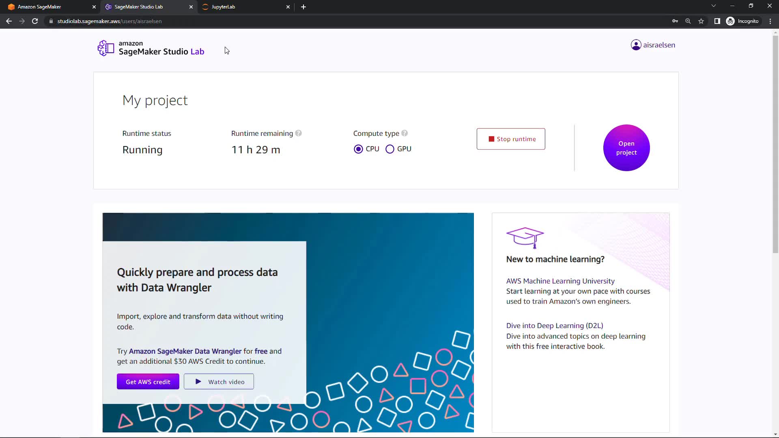The image size is (779, 438).
Task: Click the browser zoom magnifier icon
Action: tap(688, 21)
